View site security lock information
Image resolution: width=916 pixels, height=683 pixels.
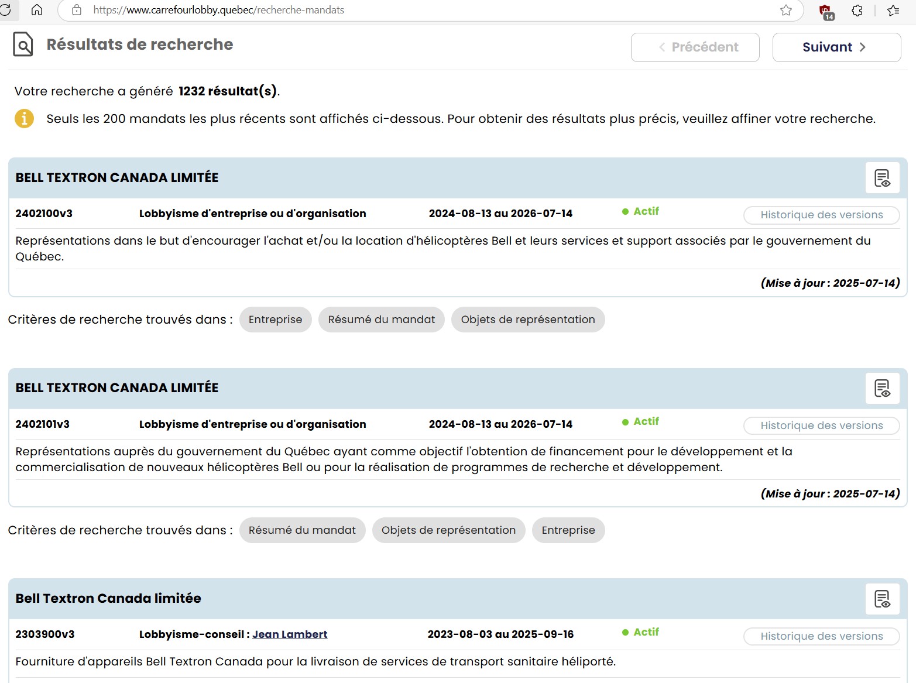coord(77,10)
